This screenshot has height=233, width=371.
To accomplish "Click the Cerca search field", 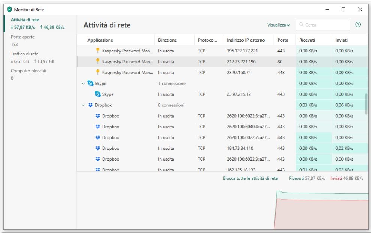I will [x=322, y=25].
